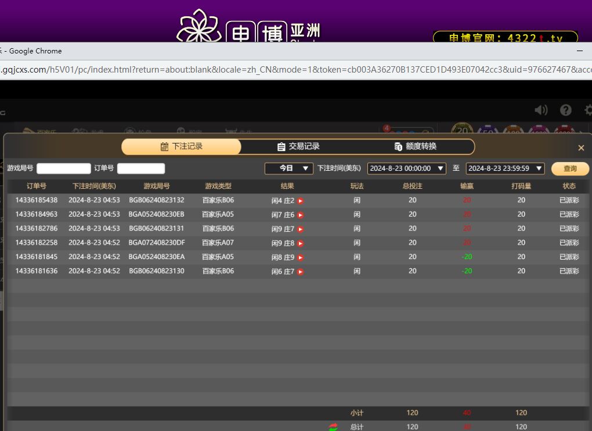Expand the start time 2024-8-23 00:00:00 dropdown
This screenshot has height=431, width=592.
(406, 168)
